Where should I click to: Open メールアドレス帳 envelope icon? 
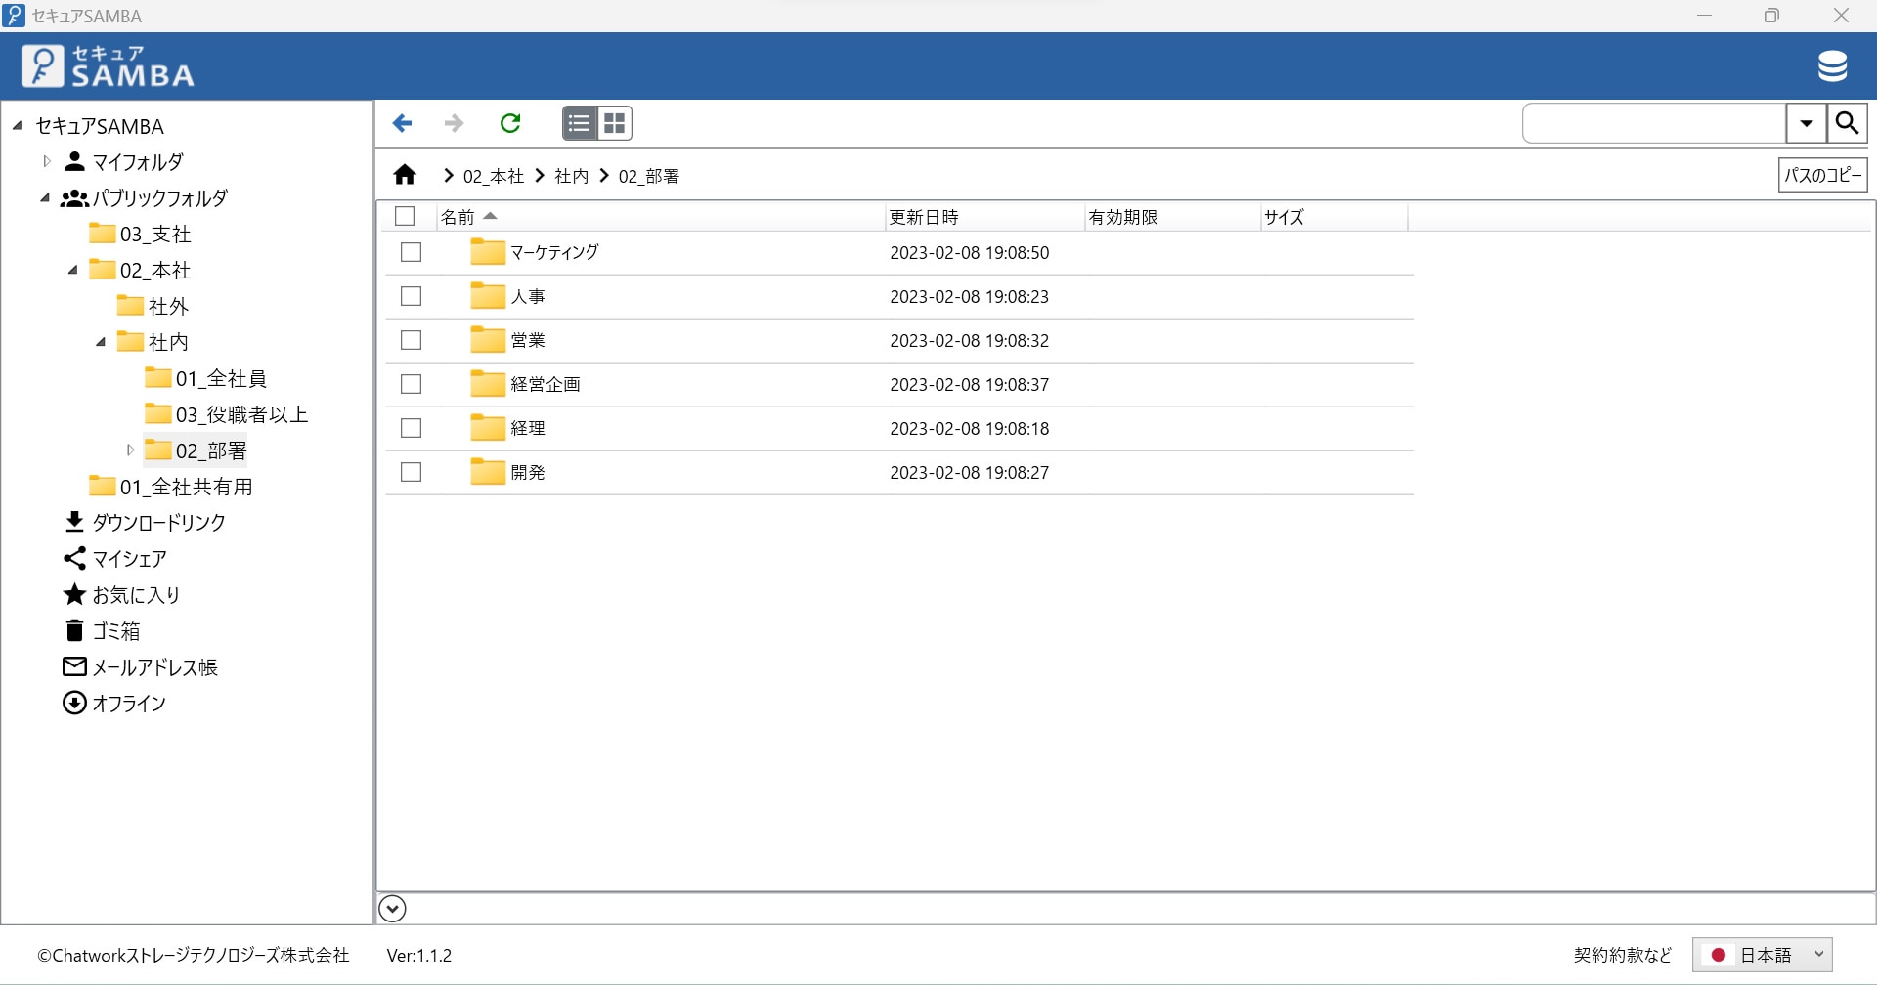click(74, 666)
